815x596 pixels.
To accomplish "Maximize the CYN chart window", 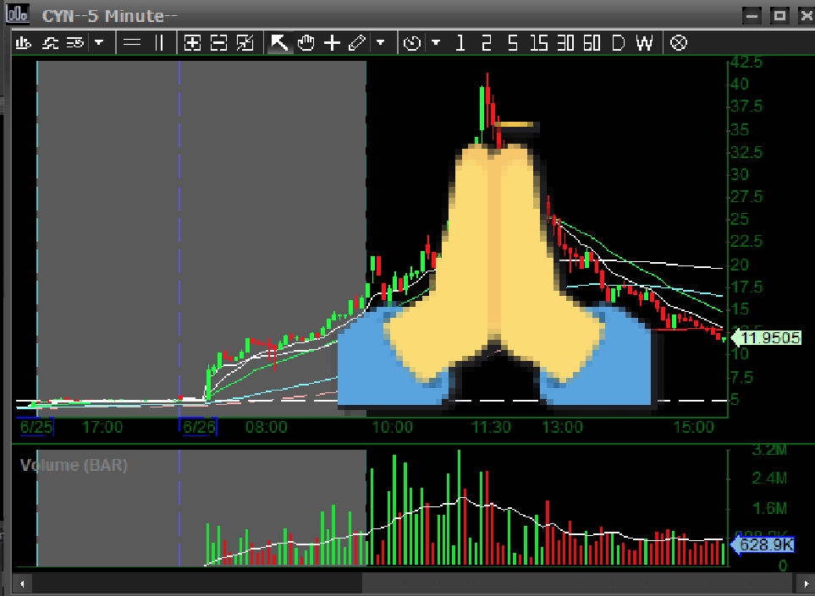I will pyautogui.click(x=779, y=15).
